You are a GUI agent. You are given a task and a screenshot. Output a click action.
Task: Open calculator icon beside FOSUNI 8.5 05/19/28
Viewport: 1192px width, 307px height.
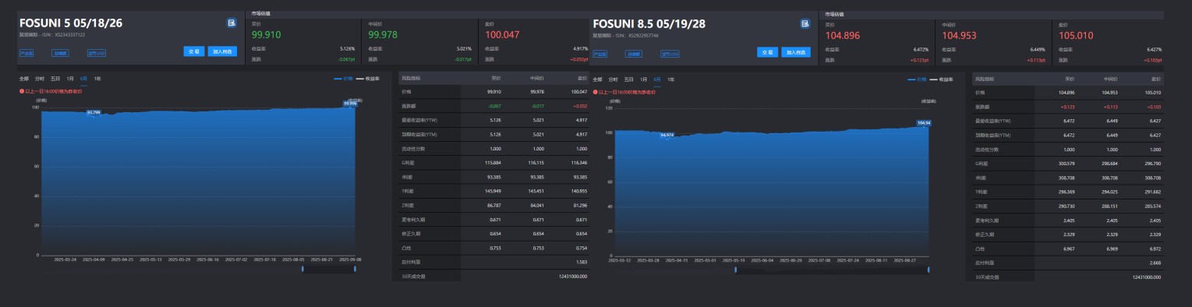click(x=805, y=23)
